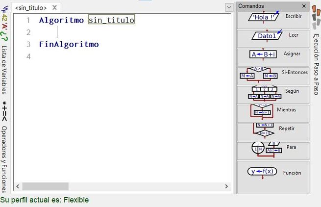Insert the Leer command
This screenshot has height=207, width=321.
tap(273, 39)
